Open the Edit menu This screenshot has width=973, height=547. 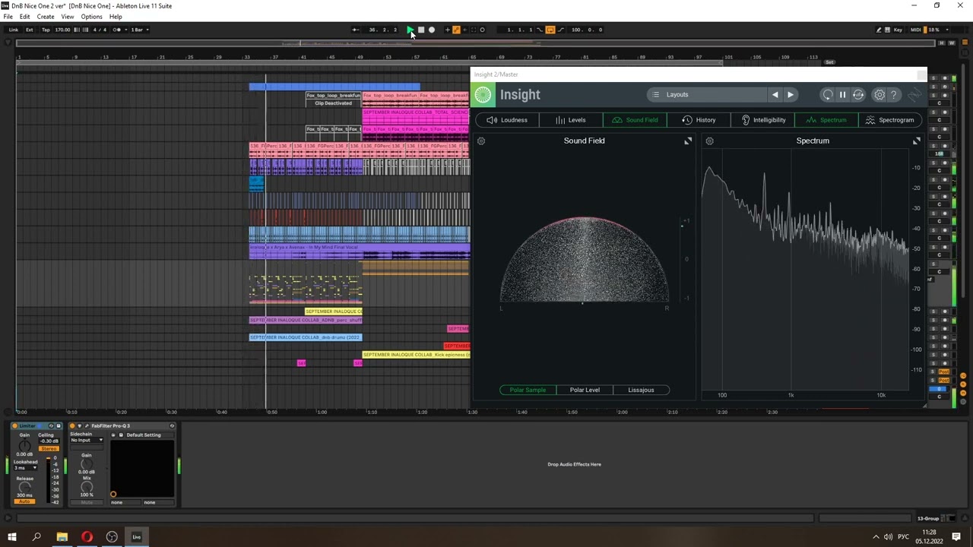25,17
